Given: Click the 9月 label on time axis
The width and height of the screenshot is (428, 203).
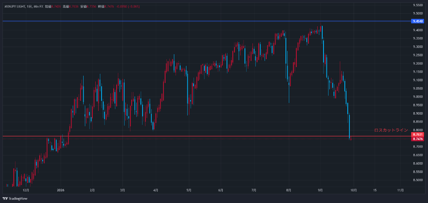Looking at the screenshot, I should tap(321, 190).
